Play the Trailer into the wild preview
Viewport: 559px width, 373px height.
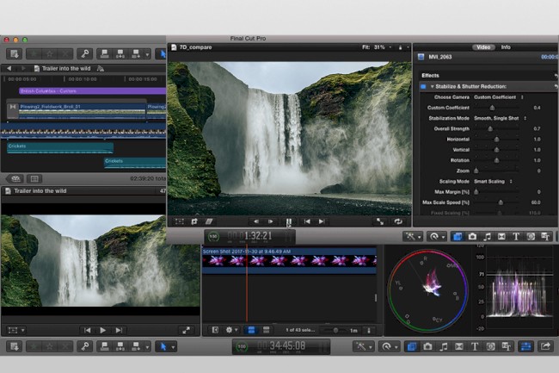[x=103, y=330]
